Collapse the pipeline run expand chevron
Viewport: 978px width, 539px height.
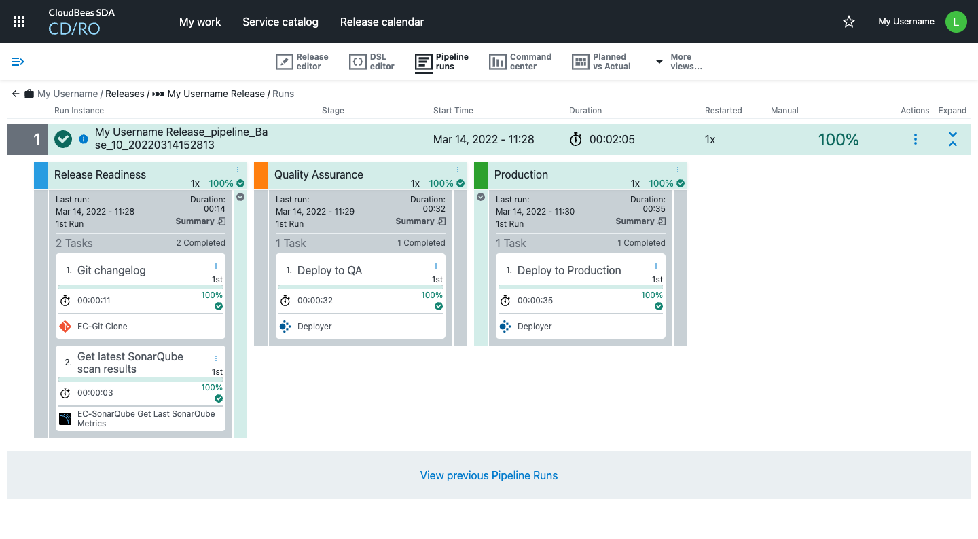(x=952, y=139)
